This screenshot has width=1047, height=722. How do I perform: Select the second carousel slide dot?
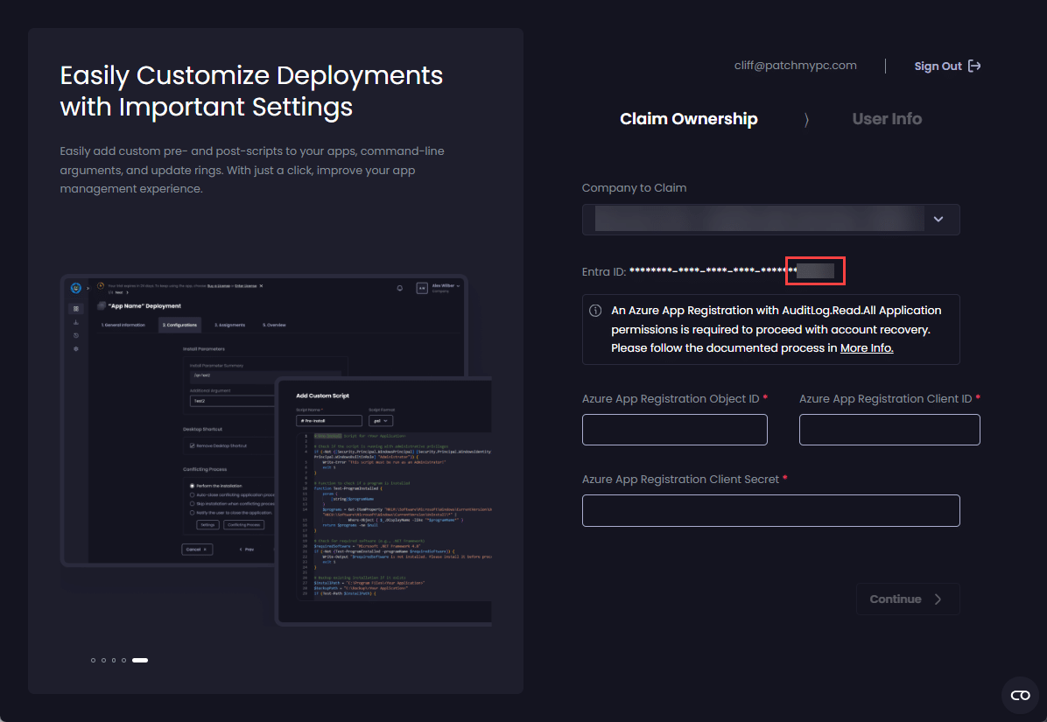(103, 660)
